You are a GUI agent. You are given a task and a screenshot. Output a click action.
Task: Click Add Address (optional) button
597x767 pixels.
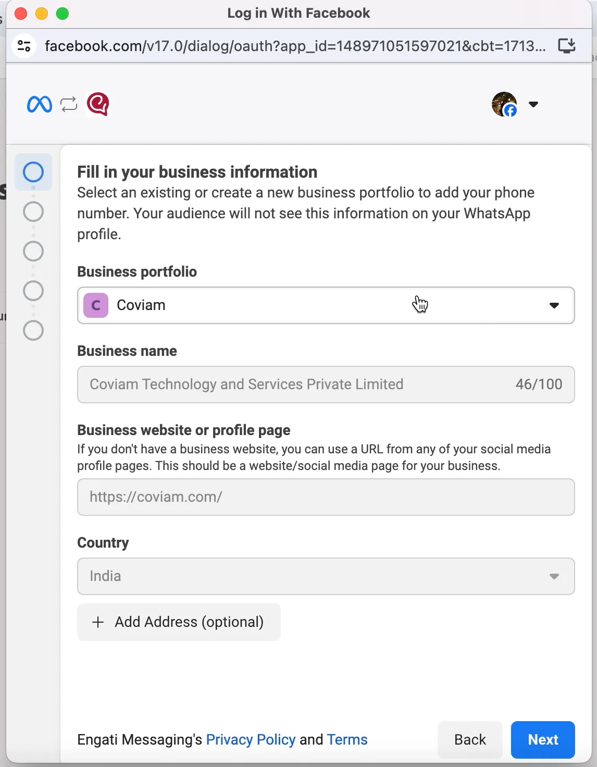pyautogui.click(x=179, y=622)
